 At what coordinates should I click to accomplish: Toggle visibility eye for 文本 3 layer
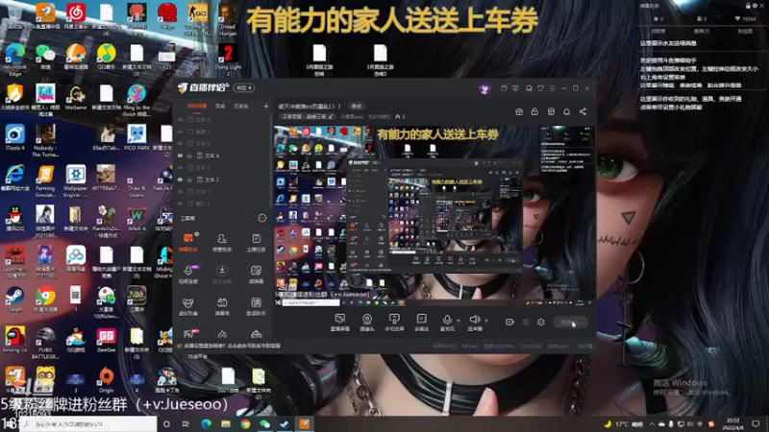click(180, 167)
